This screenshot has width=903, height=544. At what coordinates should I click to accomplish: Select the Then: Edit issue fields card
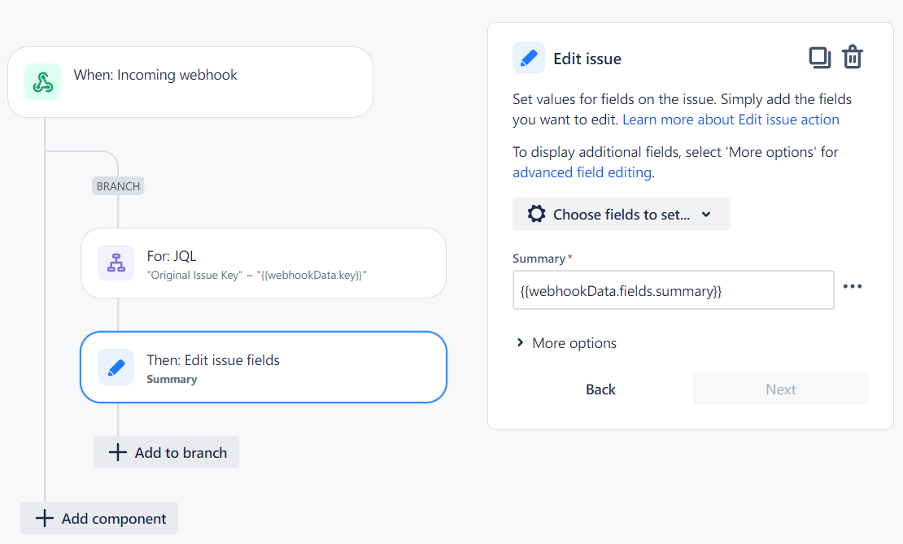point(263,367)
